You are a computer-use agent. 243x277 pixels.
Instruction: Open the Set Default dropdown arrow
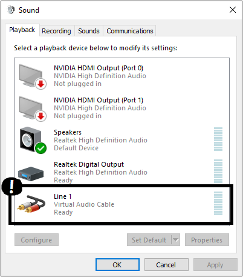point(176,240)
